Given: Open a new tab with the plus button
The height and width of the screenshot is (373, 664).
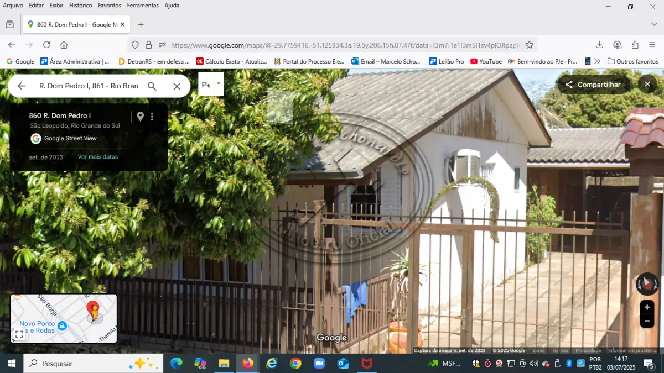Looking at the screenshot, I should tap(141, 24).
